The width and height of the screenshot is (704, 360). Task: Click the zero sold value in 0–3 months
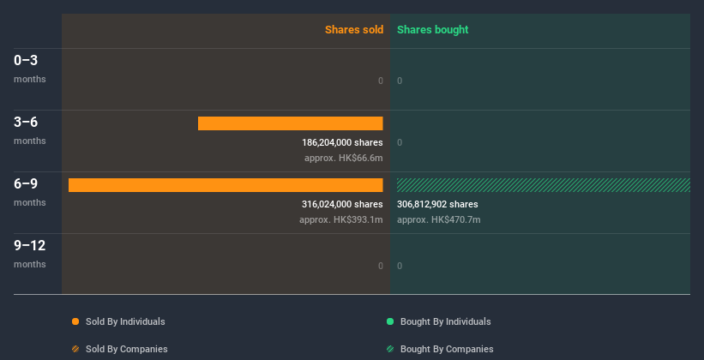(x=381, y=81)
